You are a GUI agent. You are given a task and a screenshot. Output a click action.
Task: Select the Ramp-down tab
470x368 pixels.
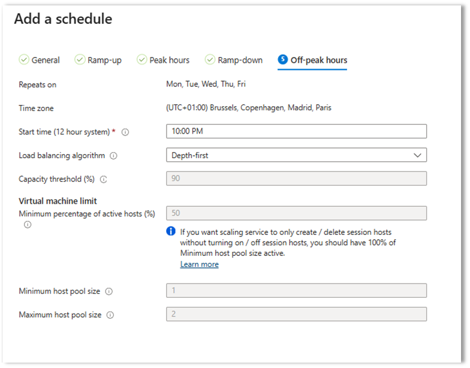(x=240, y=60)
